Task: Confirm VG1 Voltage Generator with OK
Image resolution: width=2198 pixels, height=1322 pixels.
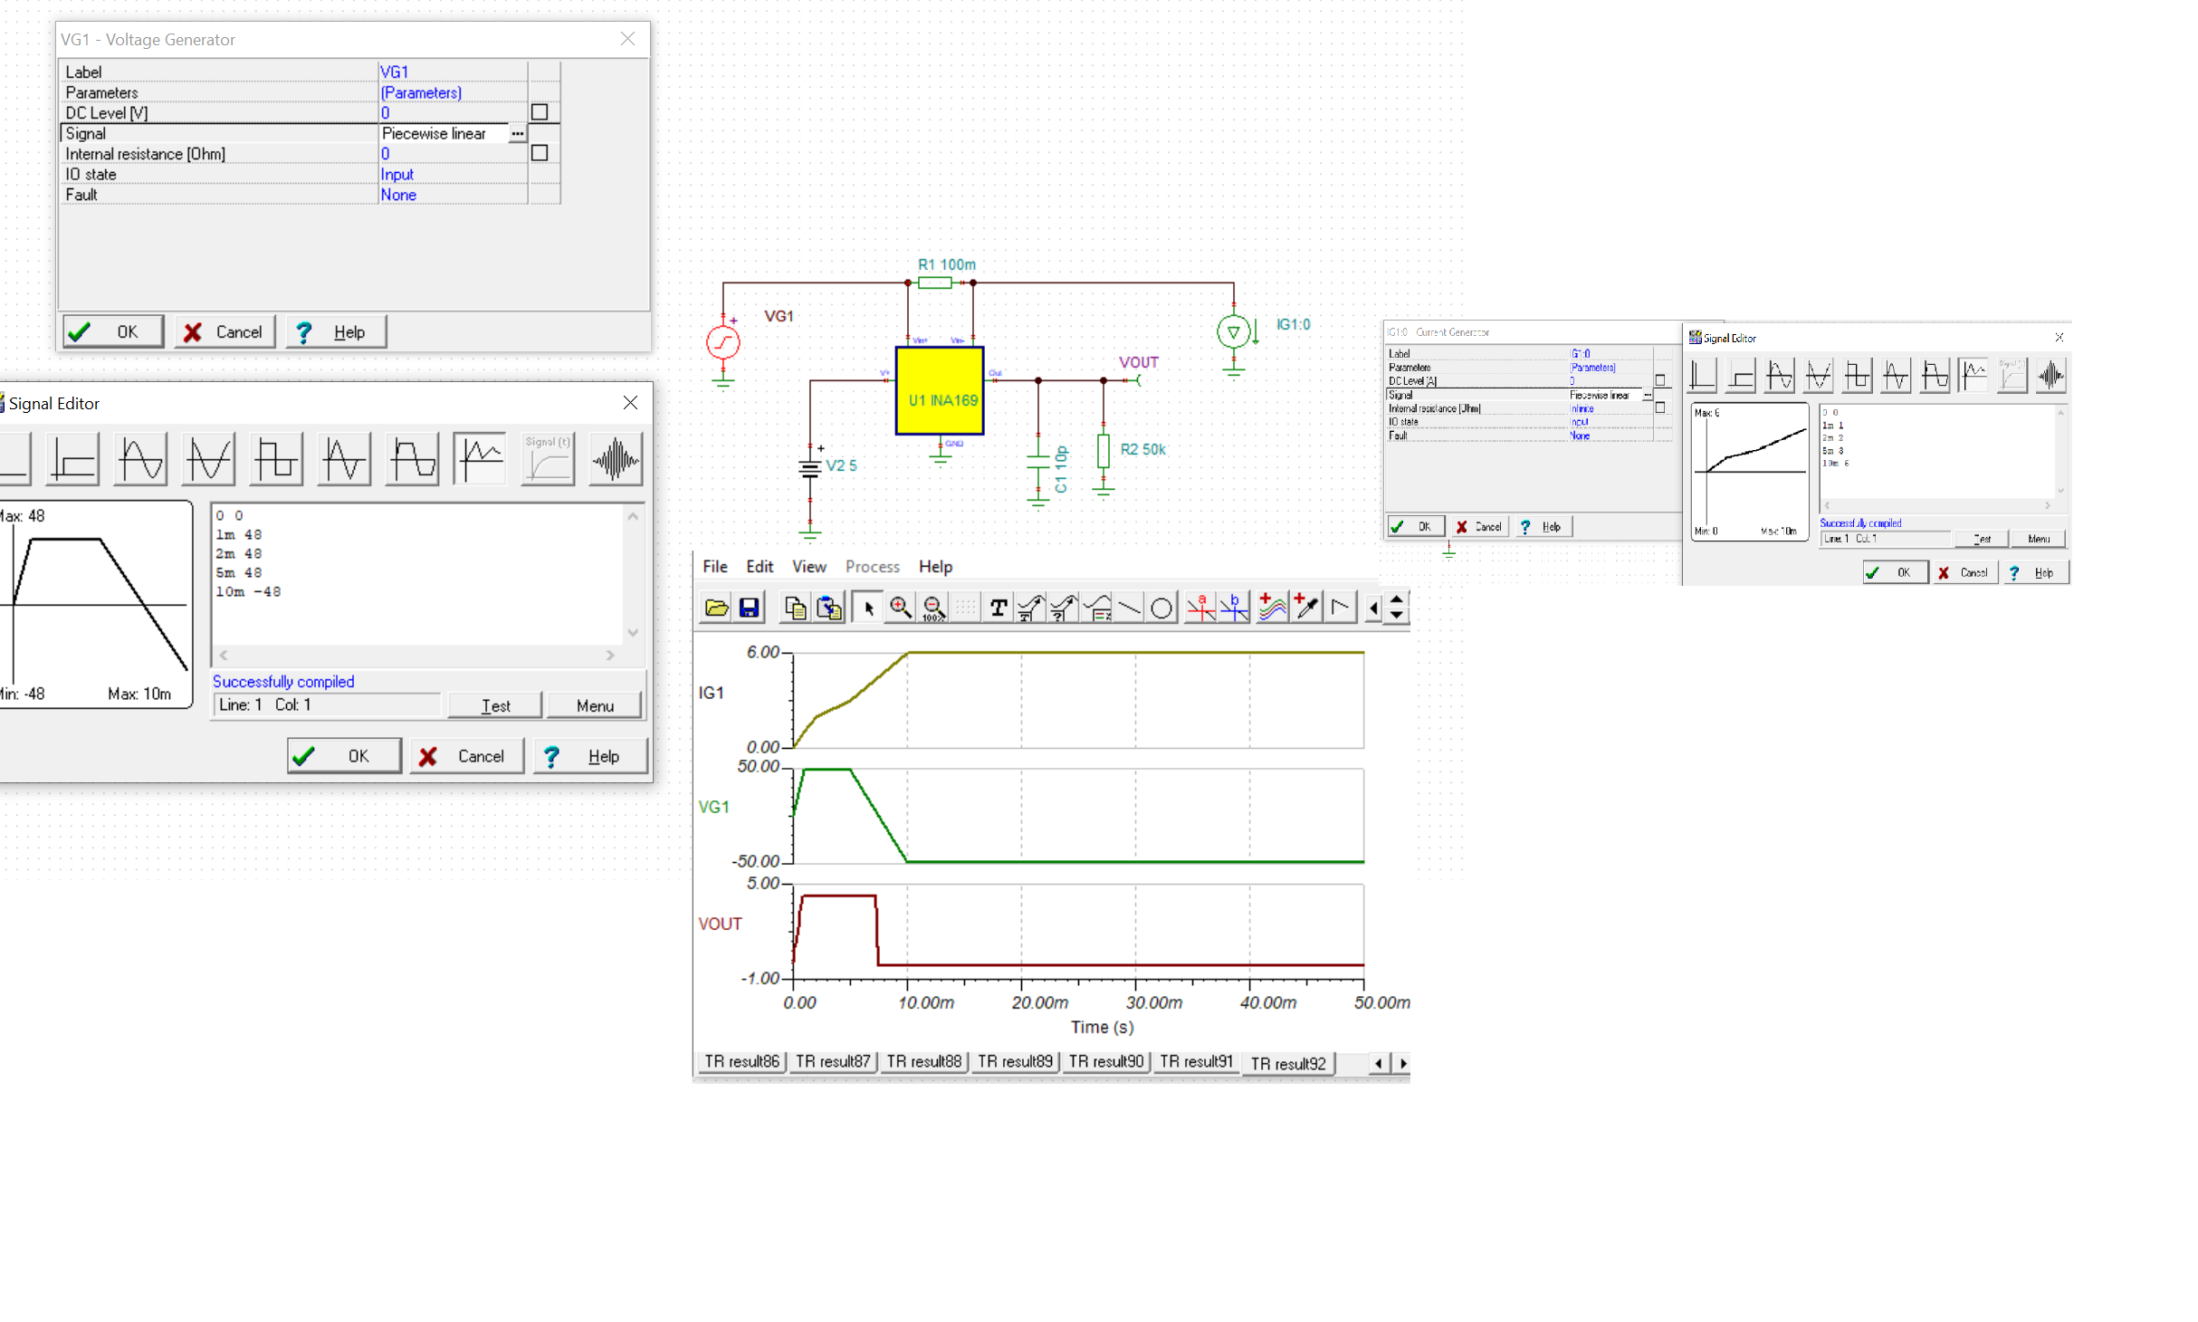Action: click(x=113, y=332)
